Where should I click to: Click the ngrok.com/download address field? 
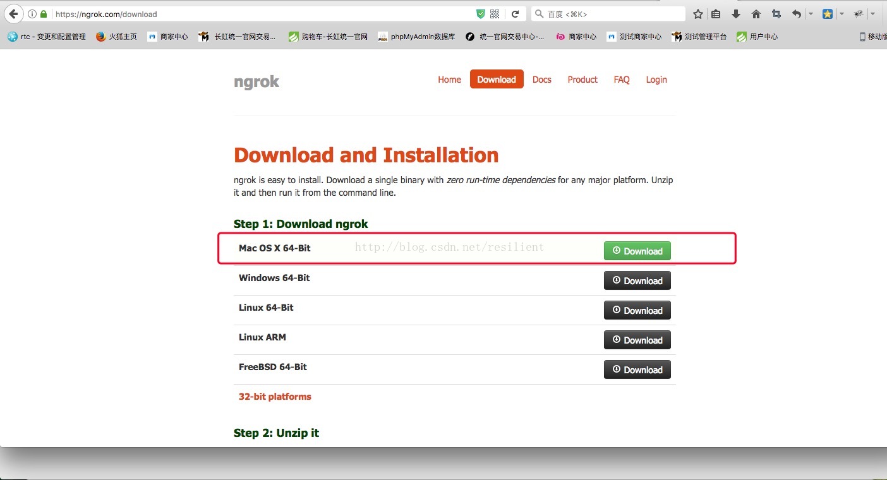pyautogui.click(x=262, y=14)
